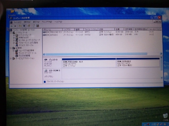Select the 記憶域 storage icon
Screen dimensions: 169x126
tap(13, 48)
